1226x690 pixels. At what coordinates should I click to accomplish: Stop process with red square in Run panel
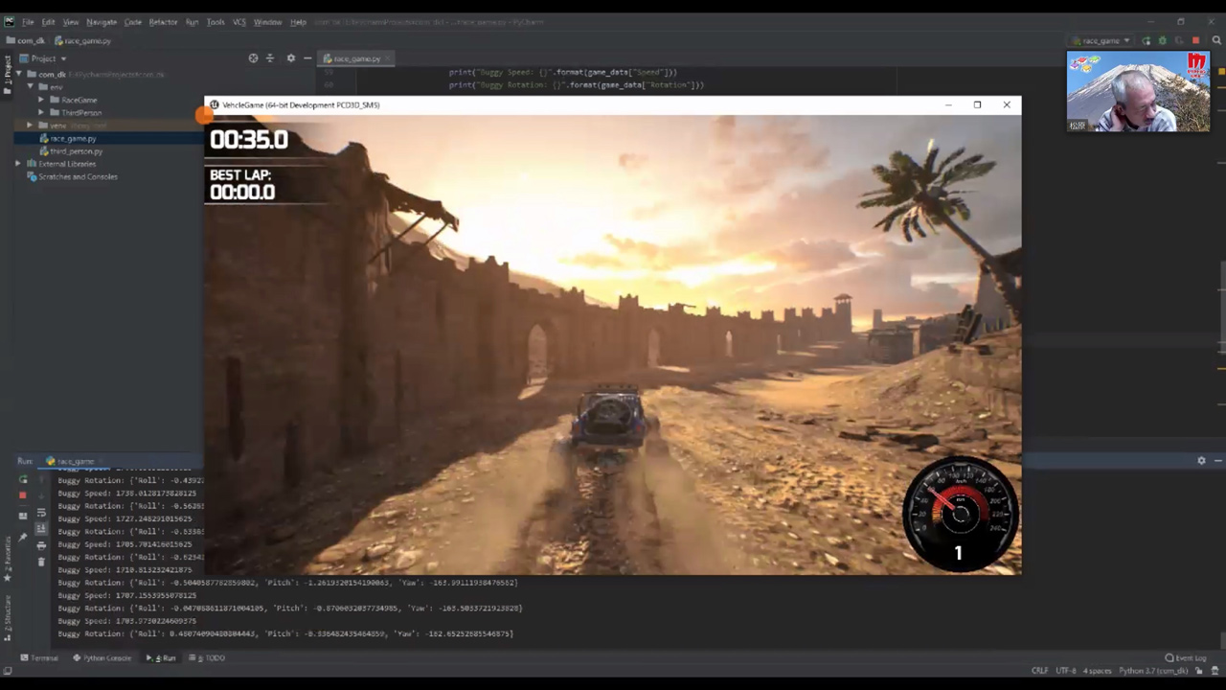point(23,495)
